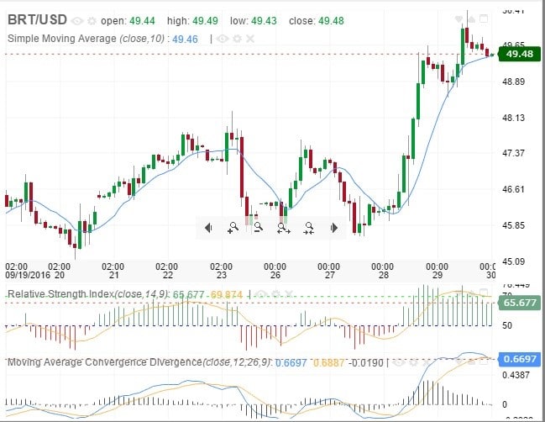Zoom in using the magnifier plus icon
This screenshot has width=545, height=422.
pyautogui.click(x=233, y=227)
